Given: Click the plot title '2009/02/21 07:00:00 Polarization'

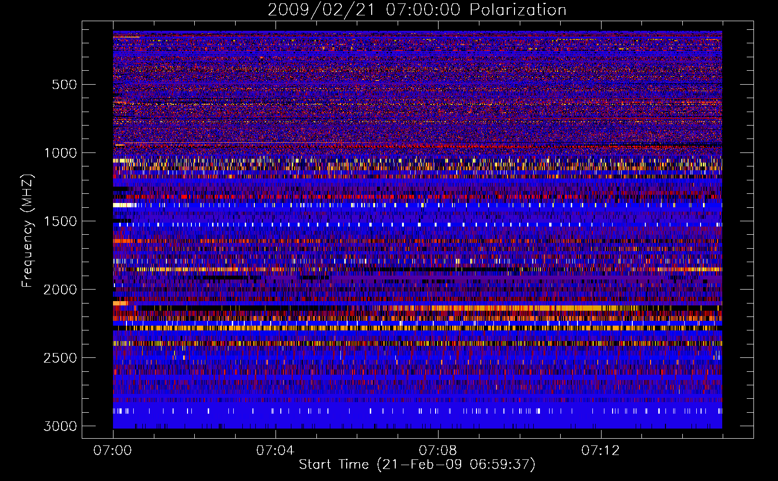Looking at the screenshot, I should (417, 10).
